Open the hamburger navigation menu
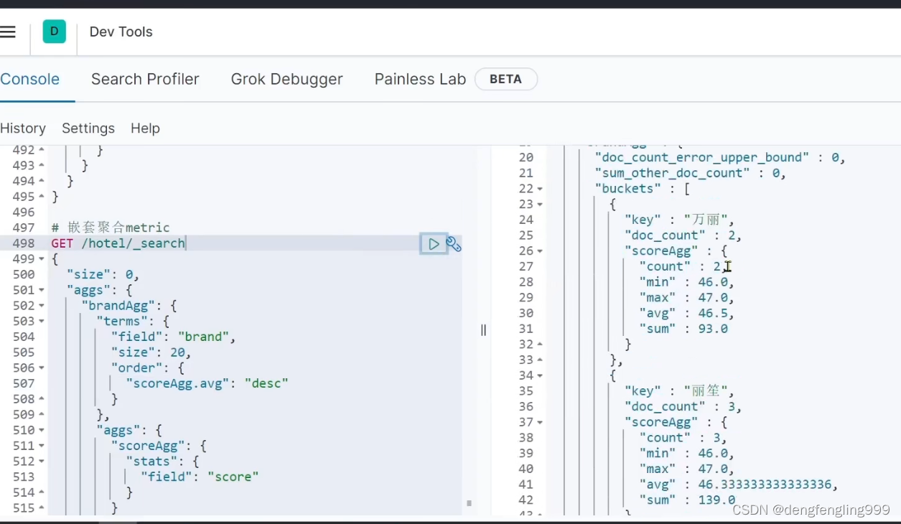The image size is (901, 524). click(8, 32)
